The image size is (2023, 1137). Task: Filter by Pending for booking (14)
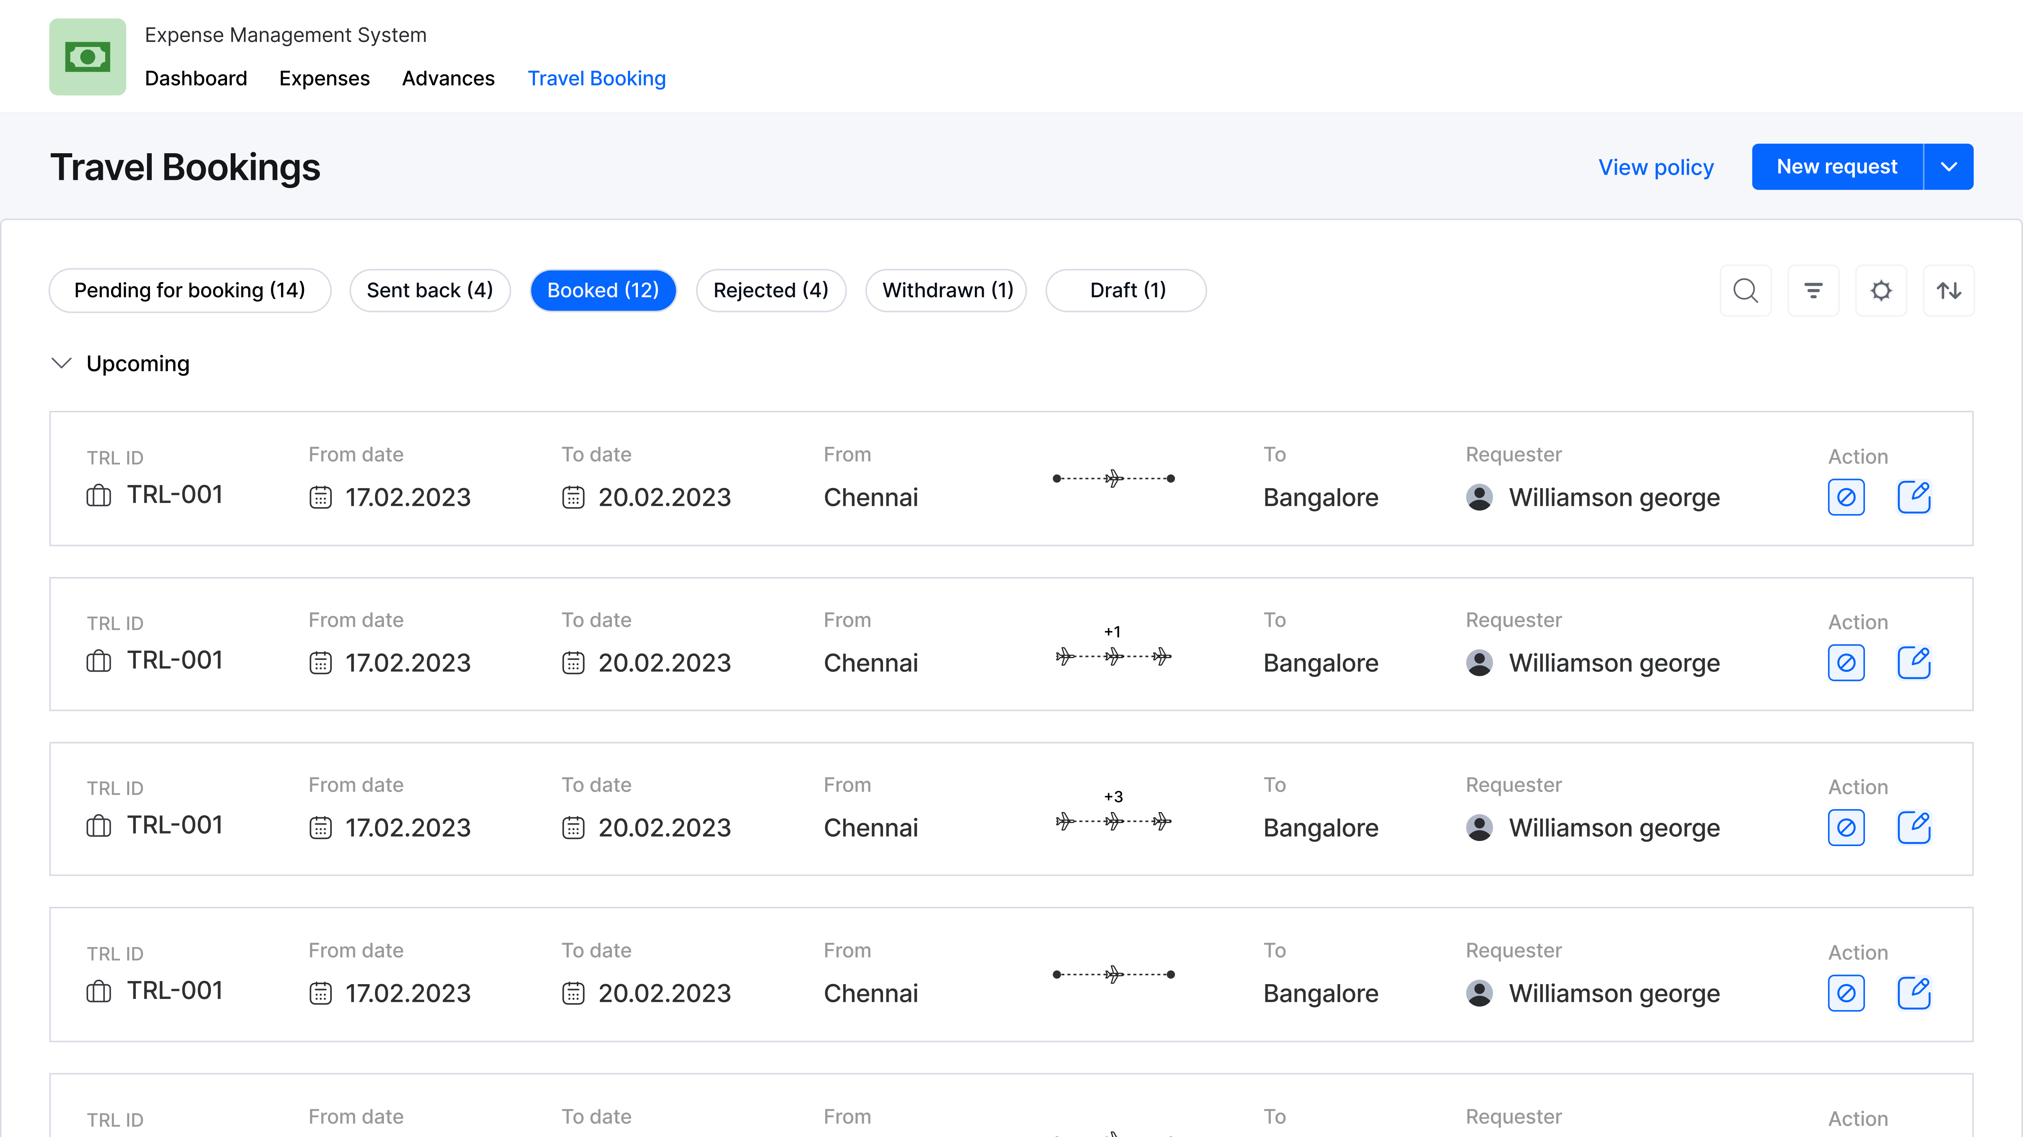coord(190,291)
